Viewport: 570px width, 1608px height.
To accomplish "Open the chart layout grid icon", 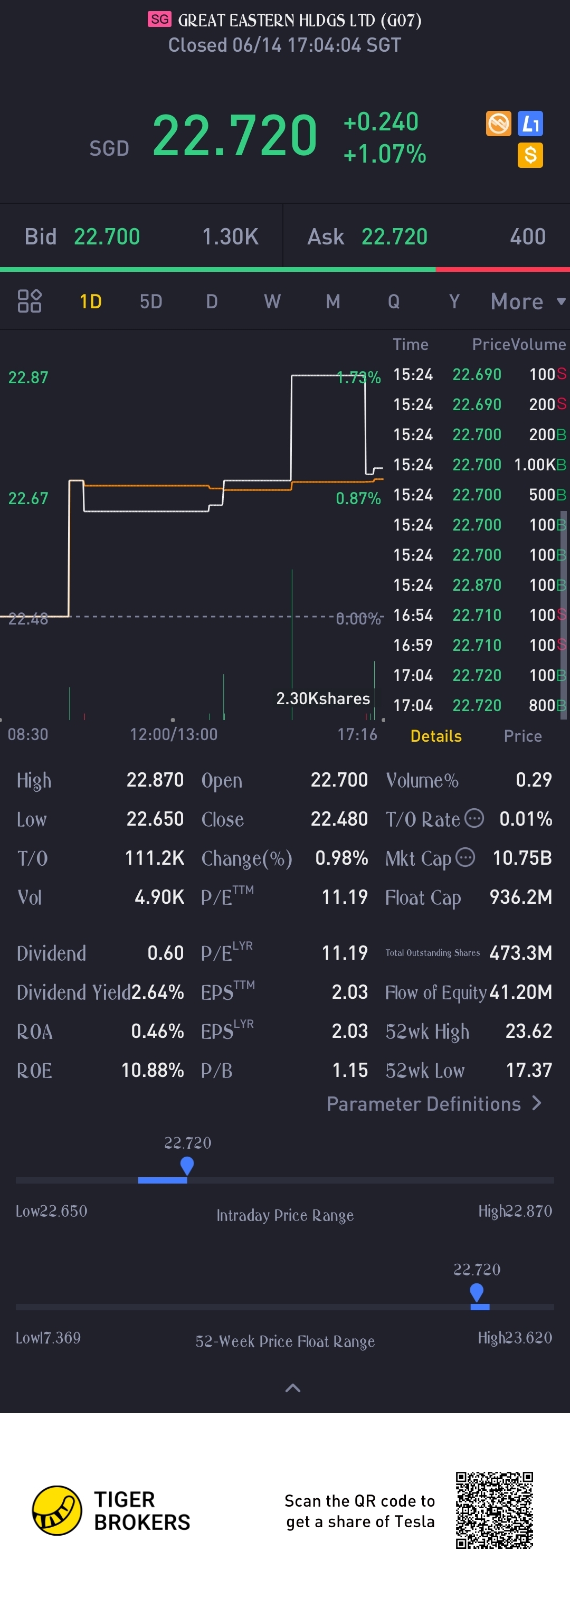I will [30, 301].
